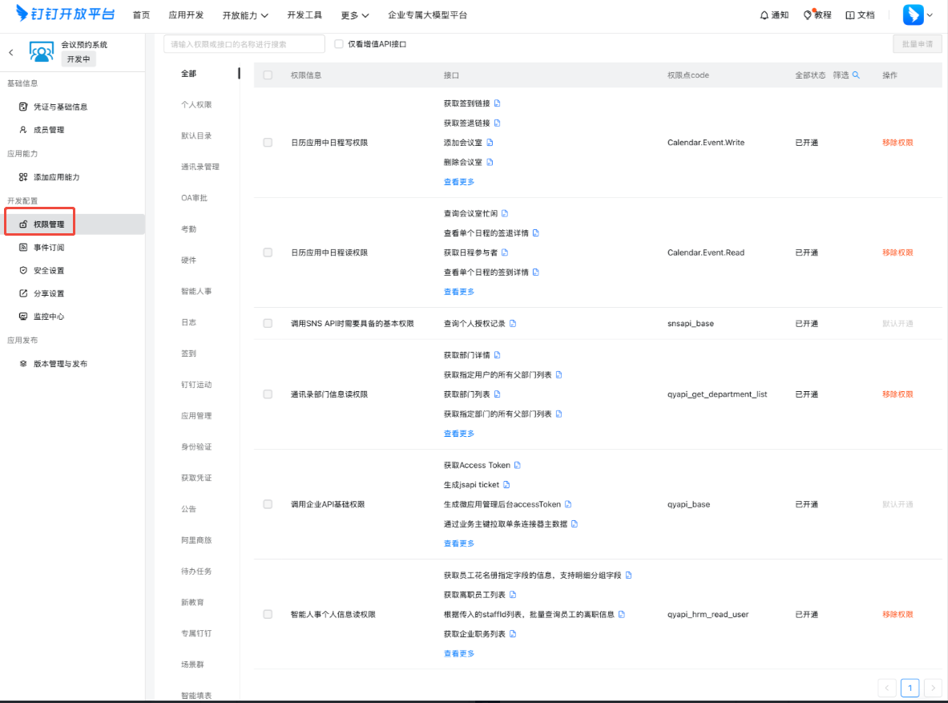Open doc icon beside 获取签到链接

[x=497, y=103]
